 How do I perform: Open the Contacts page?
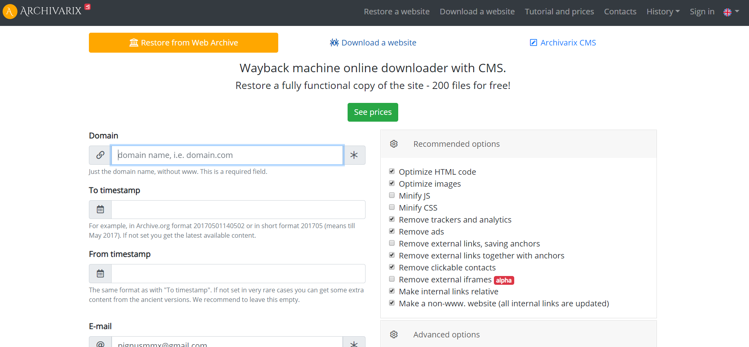[620, 12]
